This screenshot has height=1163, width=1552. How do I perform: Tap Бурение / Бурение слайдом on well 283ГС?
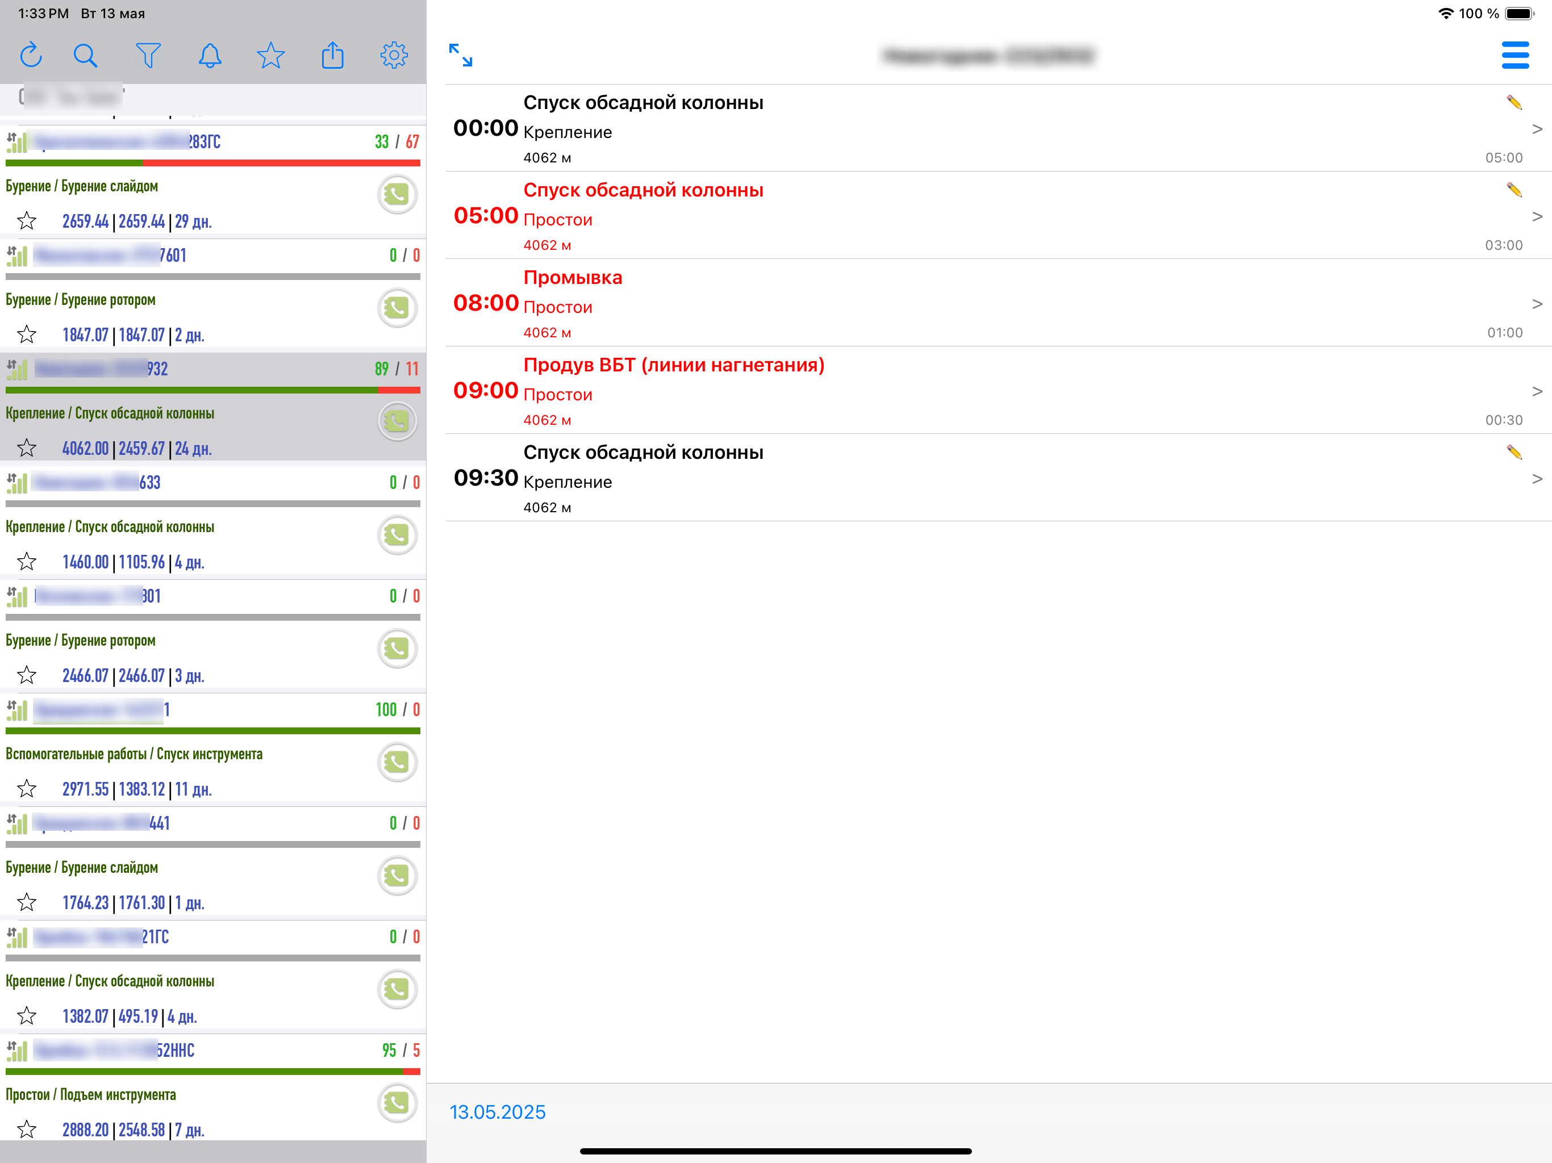(x=82, y=186)
